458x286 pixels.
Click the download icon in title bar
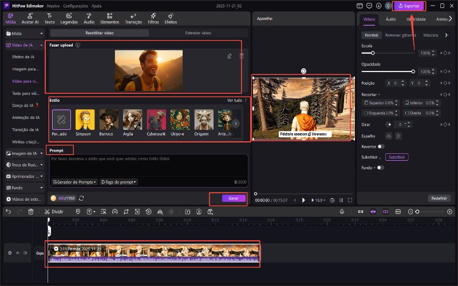click(378, 6)
